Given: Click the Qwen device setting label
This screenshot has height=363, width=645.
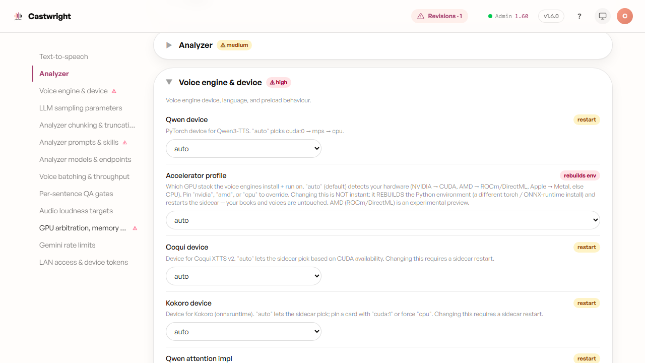Looking at the screenshot, I should pos(187,119).
